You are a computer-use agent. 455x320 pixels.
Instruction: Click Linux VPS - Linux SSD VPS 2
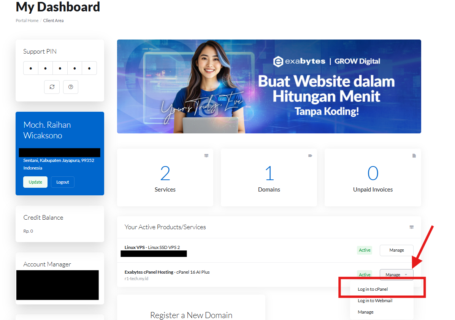point(152,247)
